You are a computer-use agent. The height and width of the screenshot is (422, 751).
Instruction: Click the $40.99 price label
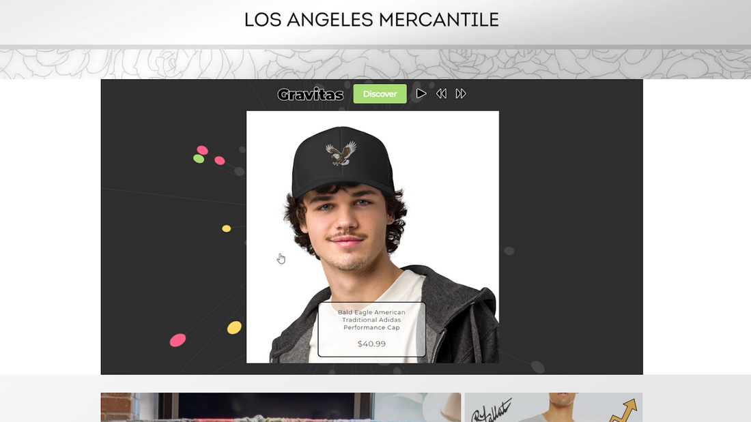371,344
